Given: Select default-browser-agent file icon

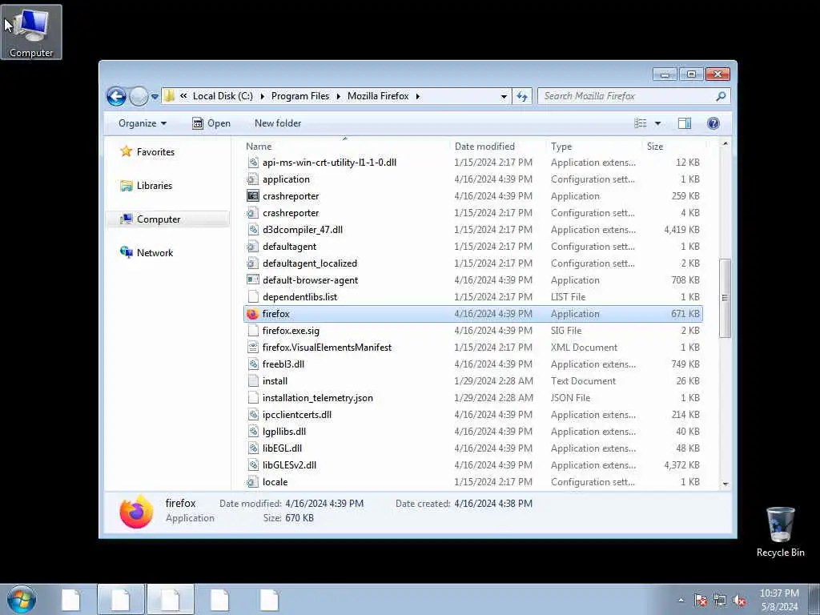Looking at the screenshot, I should pyautogui.click(x=252, y=280).
